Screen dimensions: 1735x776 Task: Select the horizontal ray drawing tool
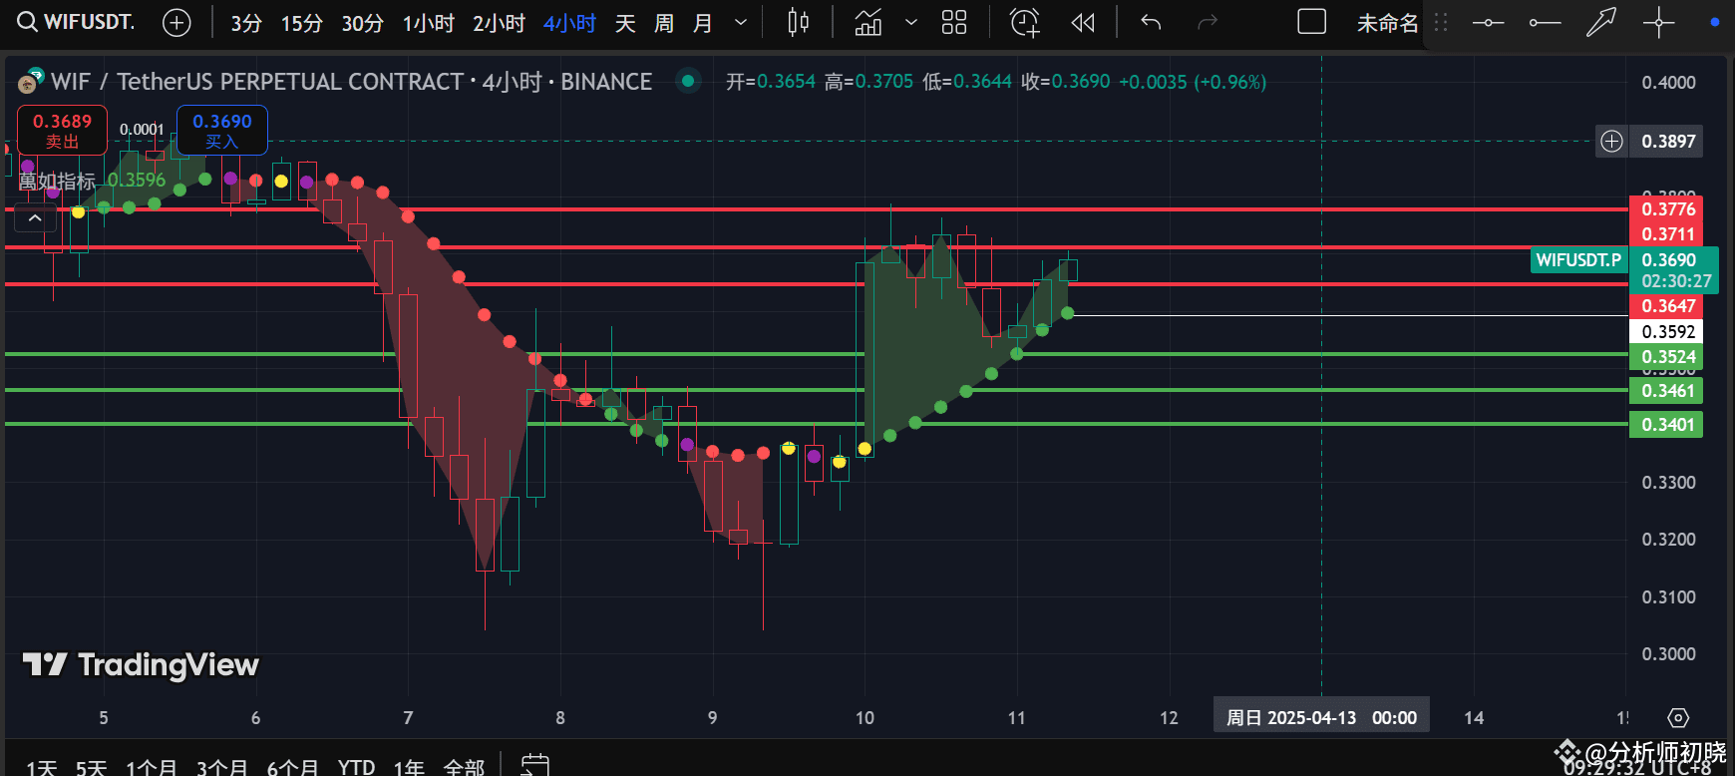tap(1545, 22)
